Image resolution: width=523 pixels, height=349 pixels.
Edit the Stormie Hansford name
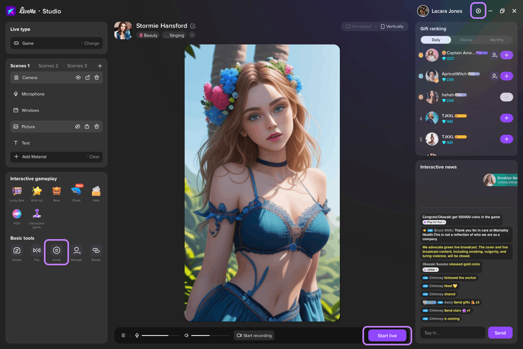coord(193,26)
